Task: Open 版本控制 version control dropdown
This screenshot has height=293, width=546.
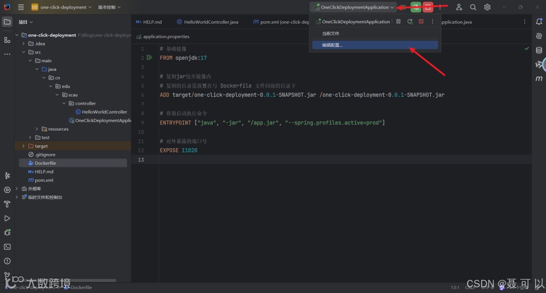Action: pyautogui.click(x=109, y=7)
